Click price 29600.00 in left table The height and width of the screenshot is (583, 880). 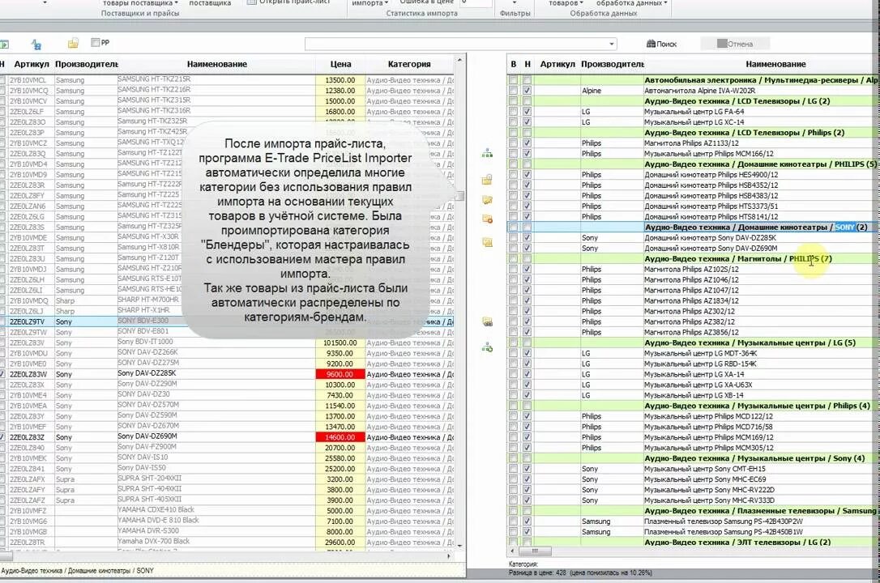point(340,542)
